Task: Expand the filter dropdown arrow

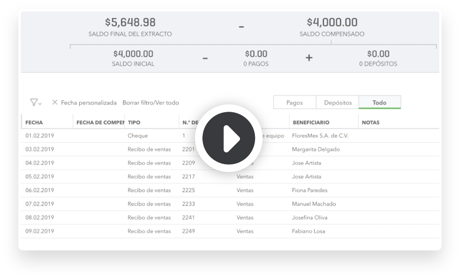Action: [40, 104]
